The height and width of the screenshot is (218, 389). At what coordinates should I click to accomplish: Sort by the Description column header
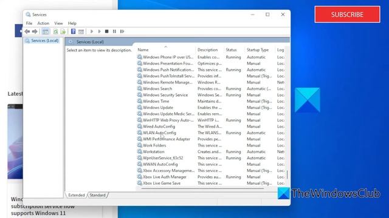pyautogui.click(x=208, y=50)
